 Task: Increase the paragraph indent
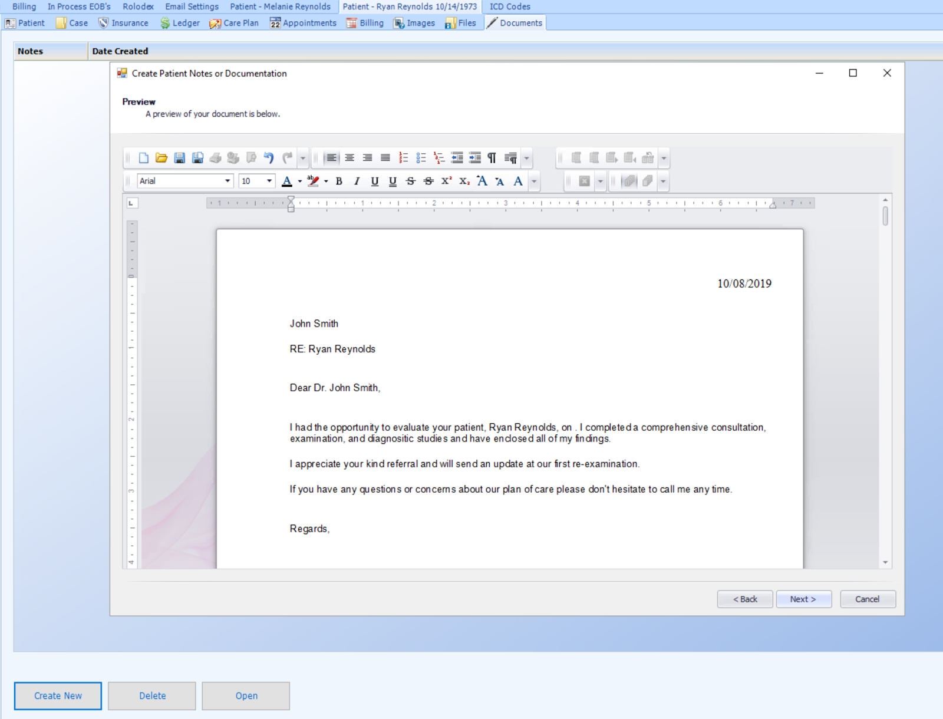click(x=475, y=157)
